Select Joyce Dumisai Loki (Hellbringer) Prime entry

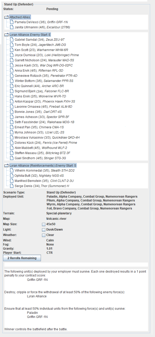[47, 55]
